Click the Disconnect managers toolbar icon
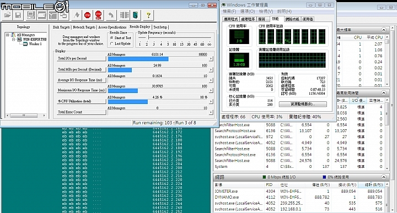The image size is (397, 213). pos(124,15)
